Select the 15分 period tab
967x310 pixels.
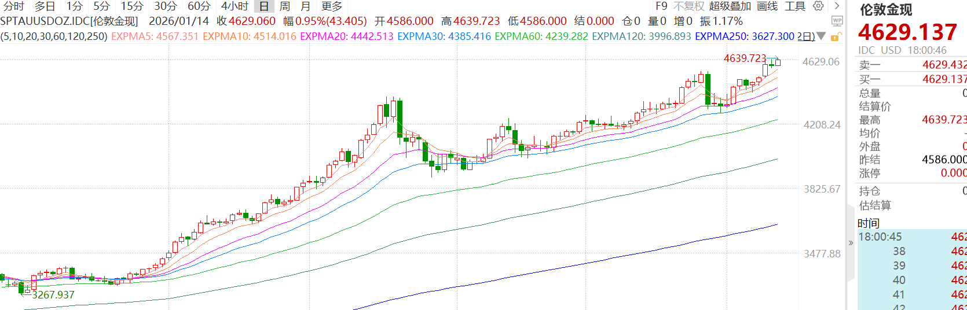pos(131,6)
